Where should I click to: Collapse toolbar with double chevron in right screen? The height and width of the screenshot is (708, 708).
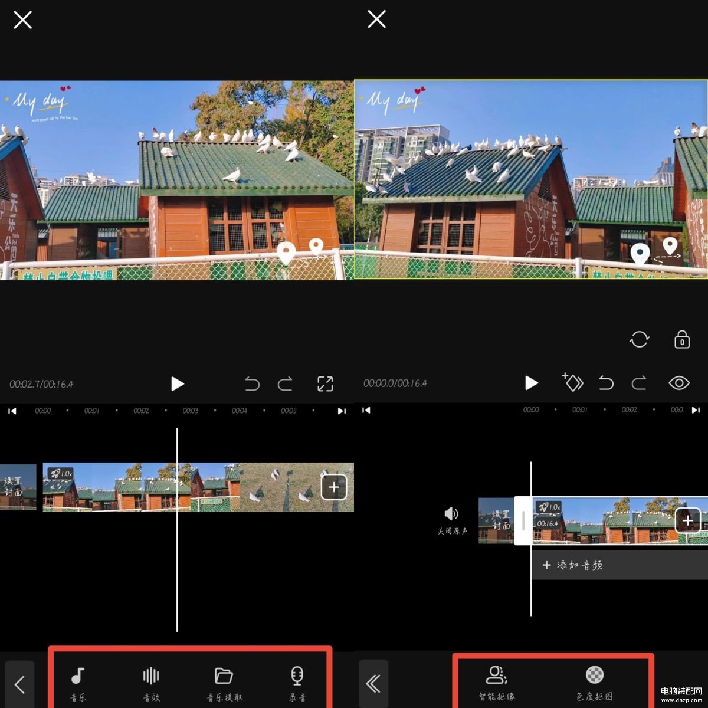pos(373,684)
